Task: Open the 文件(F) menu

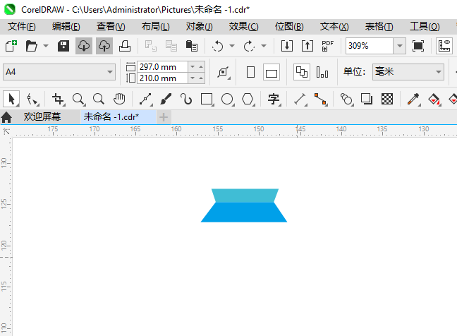Action: coord(22,27)
